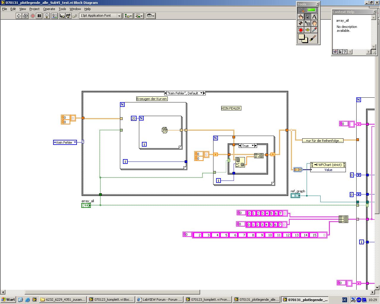Image resolution: width=380 pixels, height=304 pixels.
Task: Click the red Abort Execution button
Action: [x=33, y=16]
